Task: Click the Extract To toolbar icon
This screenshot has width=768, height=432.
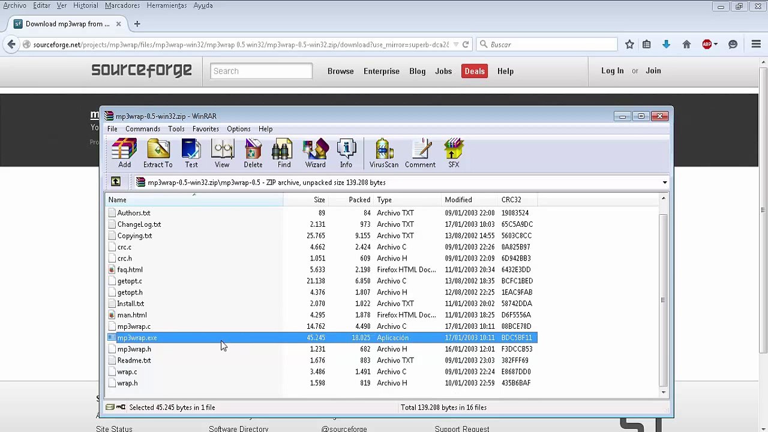Action: tap(158, 154)
